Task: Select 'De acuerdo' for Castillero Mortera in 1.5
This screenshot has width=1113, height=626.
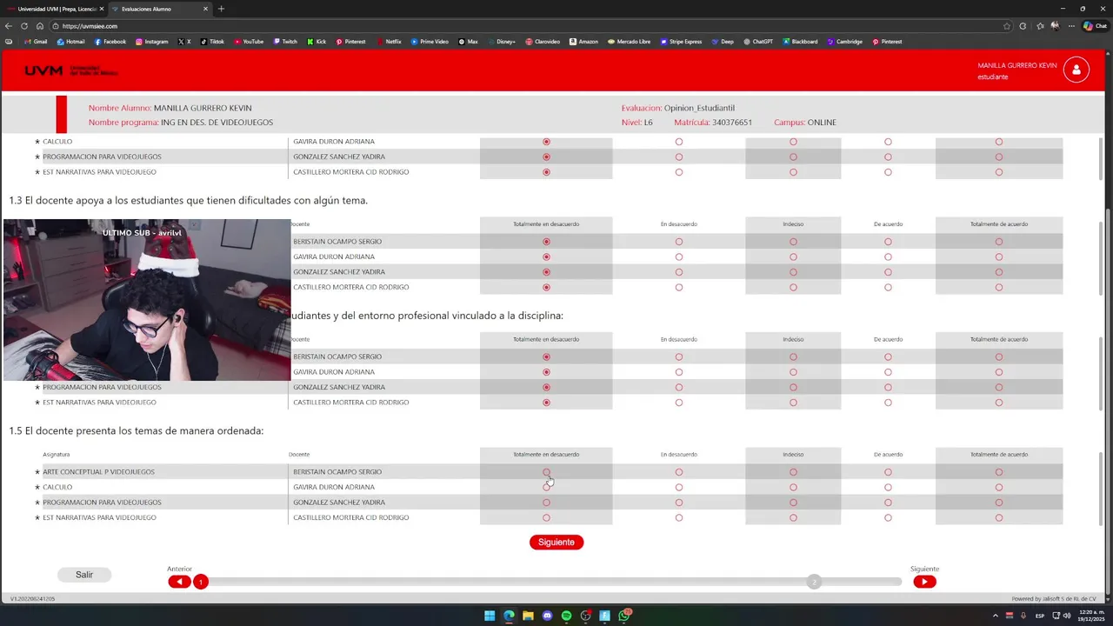Action: click(x=888, y=518)
